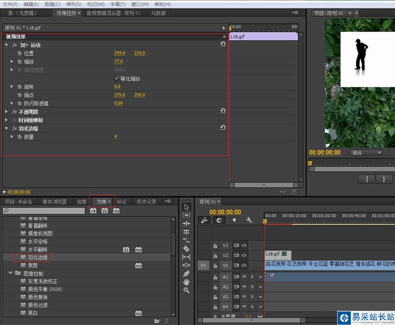The image size is (395, 325).
Task: Mute audio track A3
Action: [x=244, y=297]
